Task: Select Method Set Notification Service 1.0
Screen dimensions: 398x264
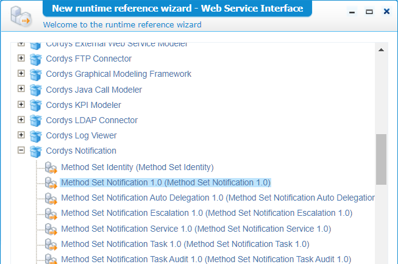Action: coord(196,229)
